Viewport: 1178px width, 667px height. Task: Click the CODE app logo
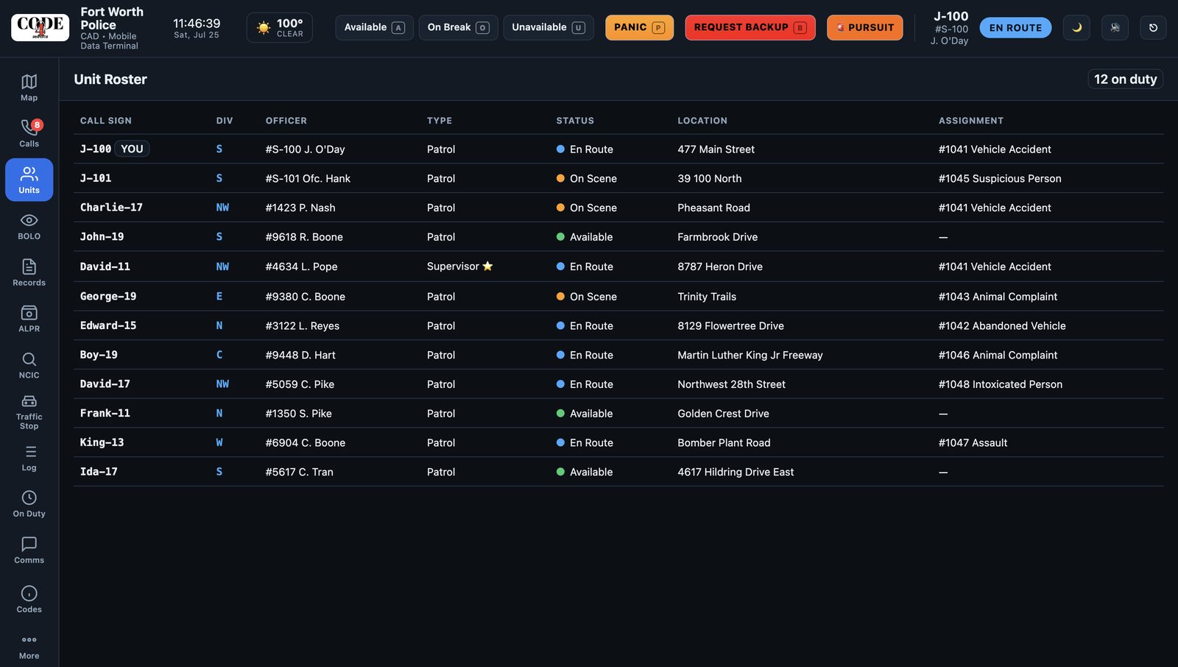[x=40, y=27]
